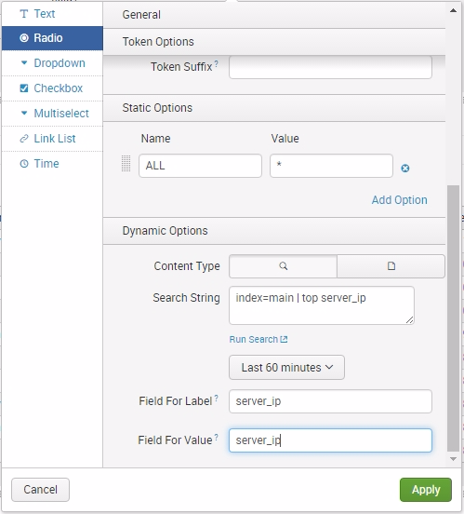
Task: Select the Radio input type
Action: [x=52, y=38]
